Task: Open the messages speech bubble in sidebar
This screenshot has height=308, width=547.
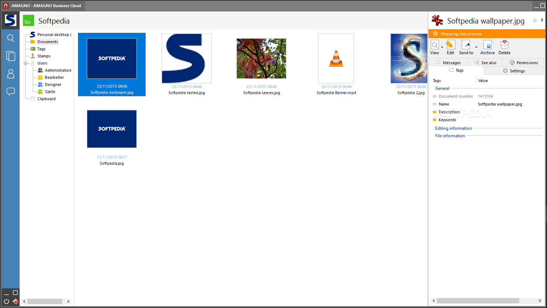Action: (x=11, y=92)
